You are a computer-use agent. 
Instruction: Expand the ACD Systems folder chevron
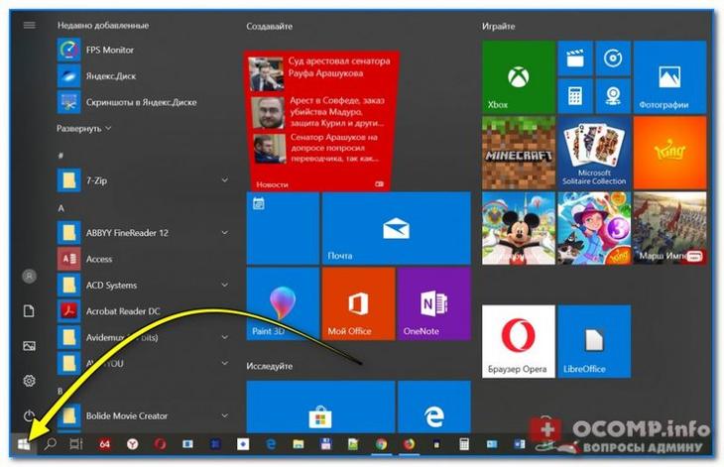225,286
